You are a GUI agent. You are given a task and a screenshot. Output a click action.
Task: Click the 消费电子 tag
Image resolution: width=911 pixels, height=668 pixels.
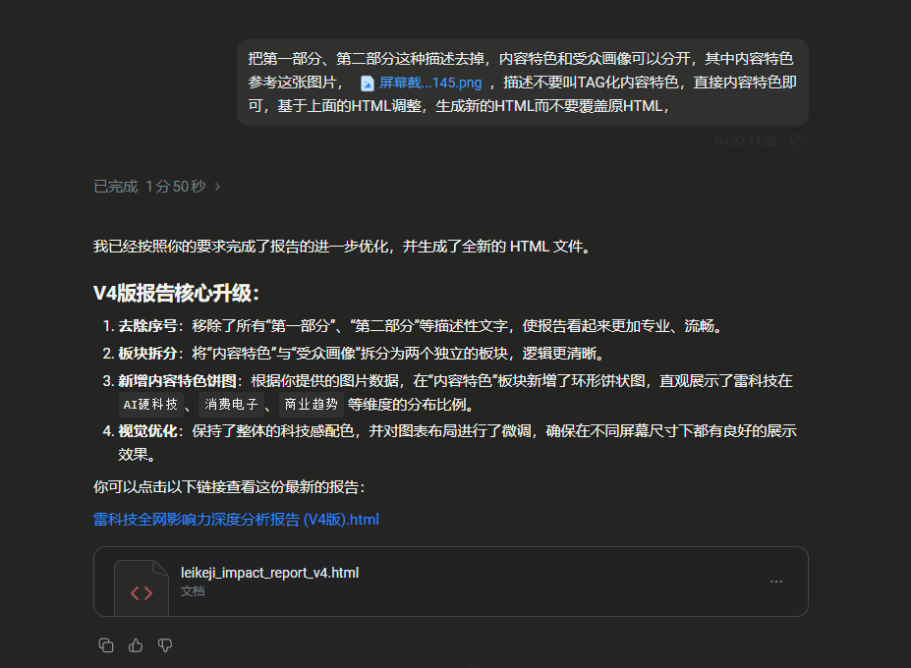coord(231,405)
